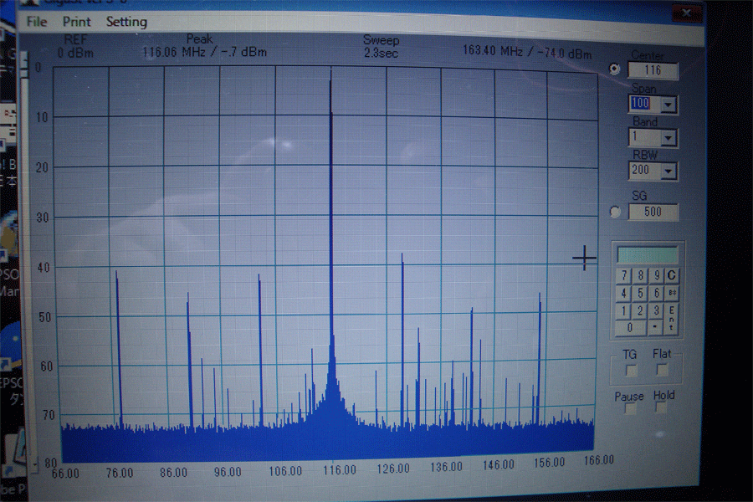The width and height of the screenshot is (753, 502).
Task: Click the SG value field showing 500
Action: (x=653, y=212)
